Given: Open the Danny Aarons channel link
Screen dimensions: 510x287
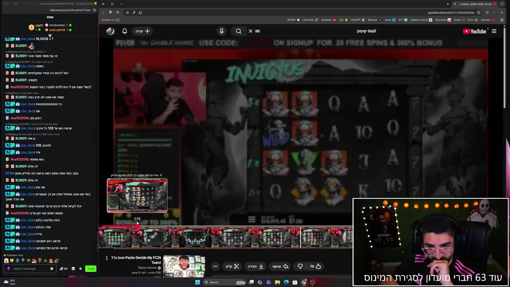Looking at the screenshot, I should (x=147, y=268).
